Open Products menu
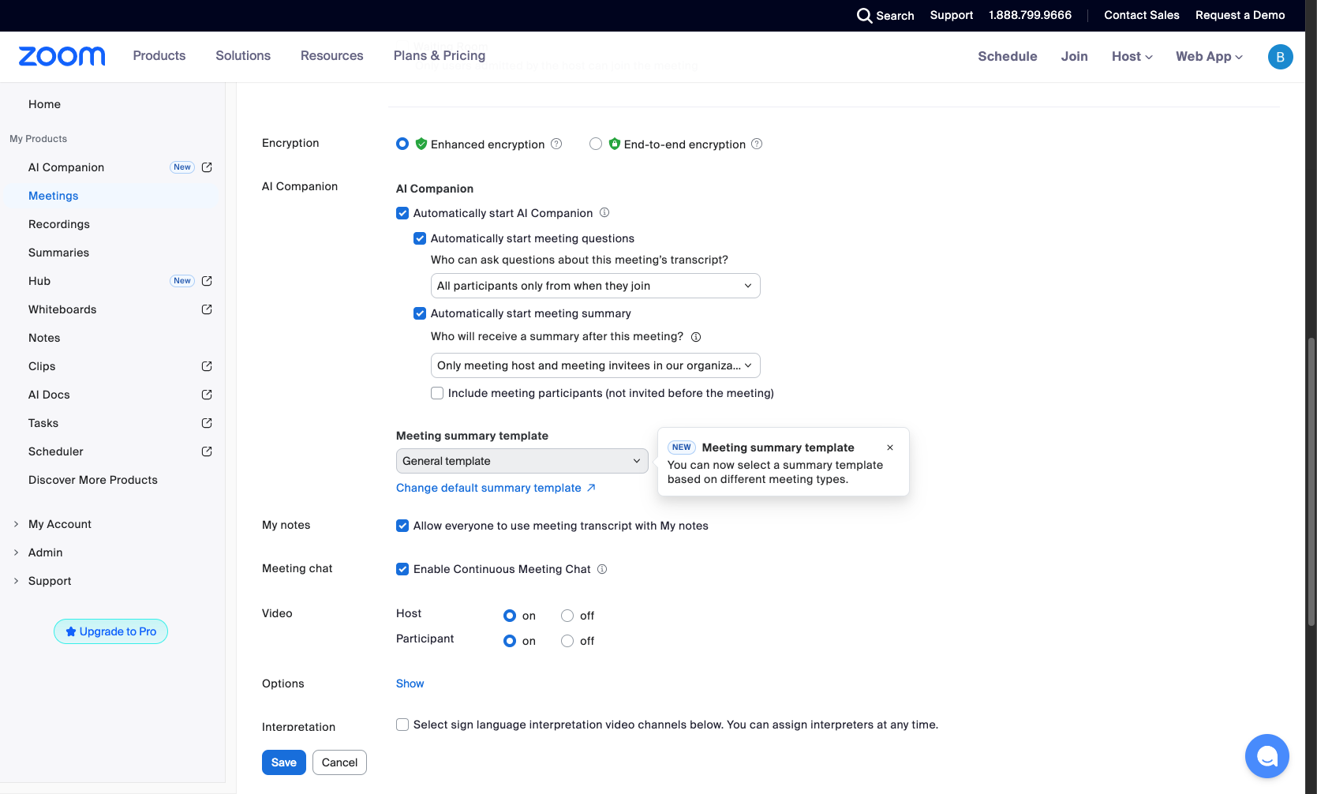 [x=159, y=56]
